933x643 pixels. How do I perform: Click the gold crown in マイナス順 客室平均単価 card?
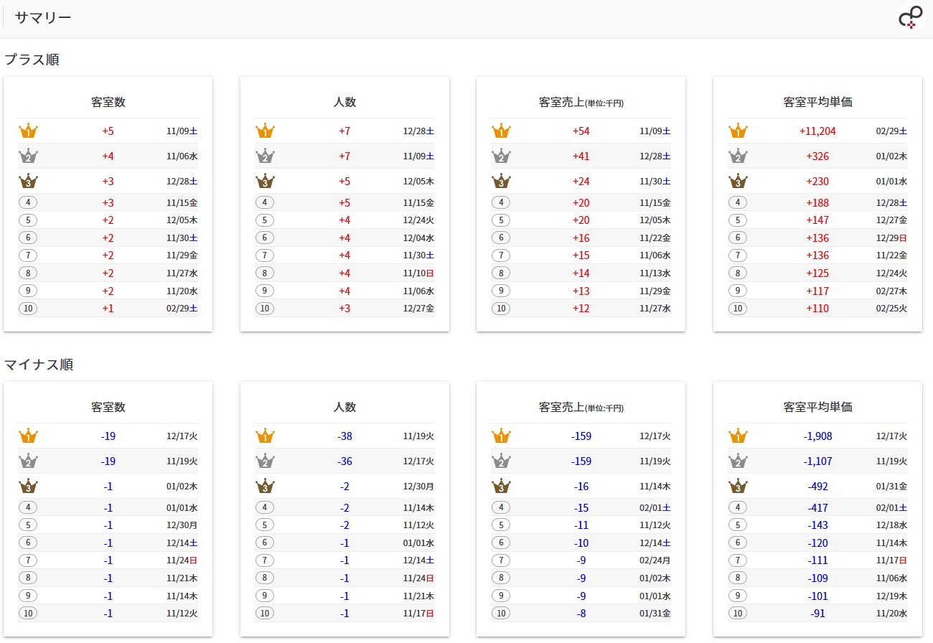click(x=738, y=436)
